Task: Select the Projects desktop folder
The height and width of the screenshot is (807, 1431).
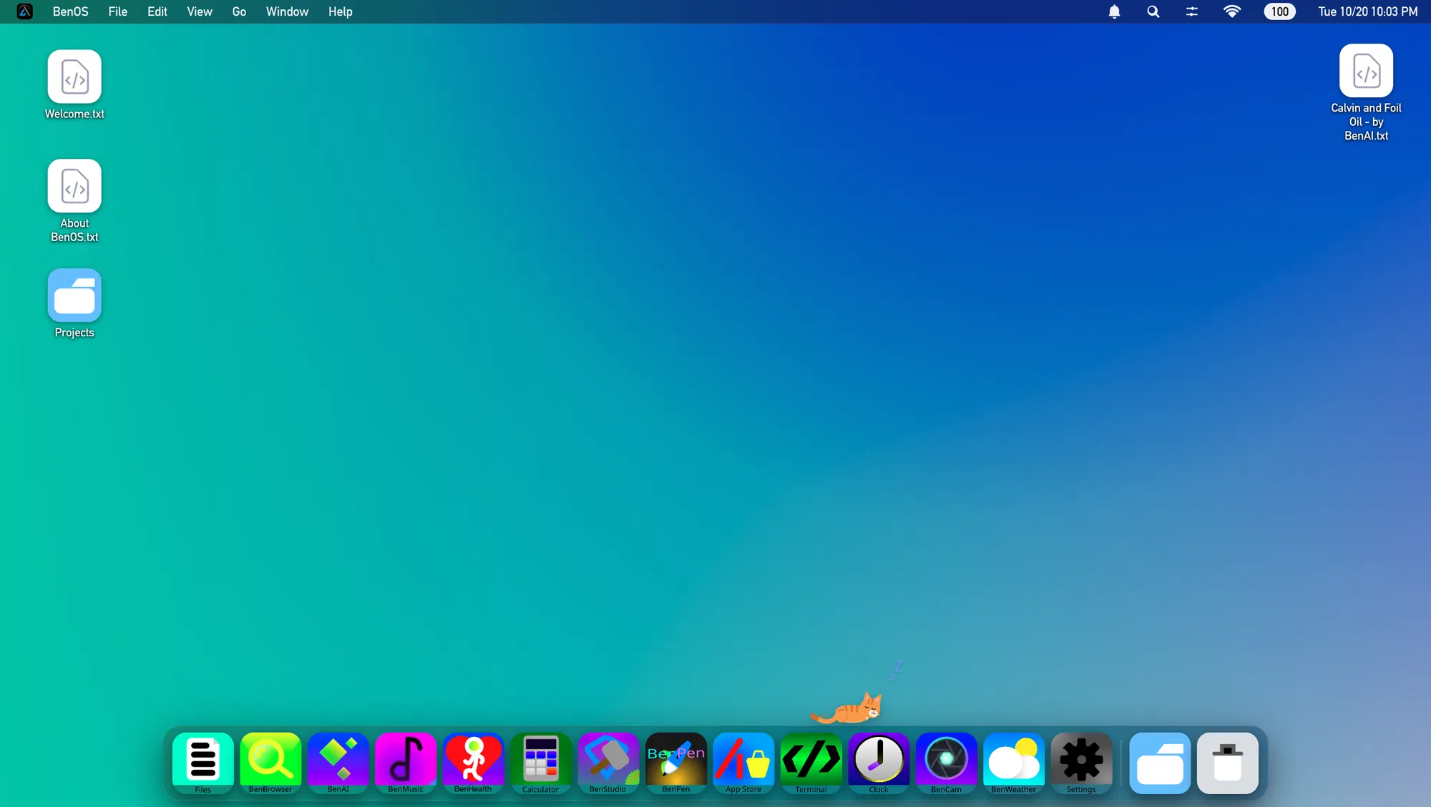Action: pos(74,303)
